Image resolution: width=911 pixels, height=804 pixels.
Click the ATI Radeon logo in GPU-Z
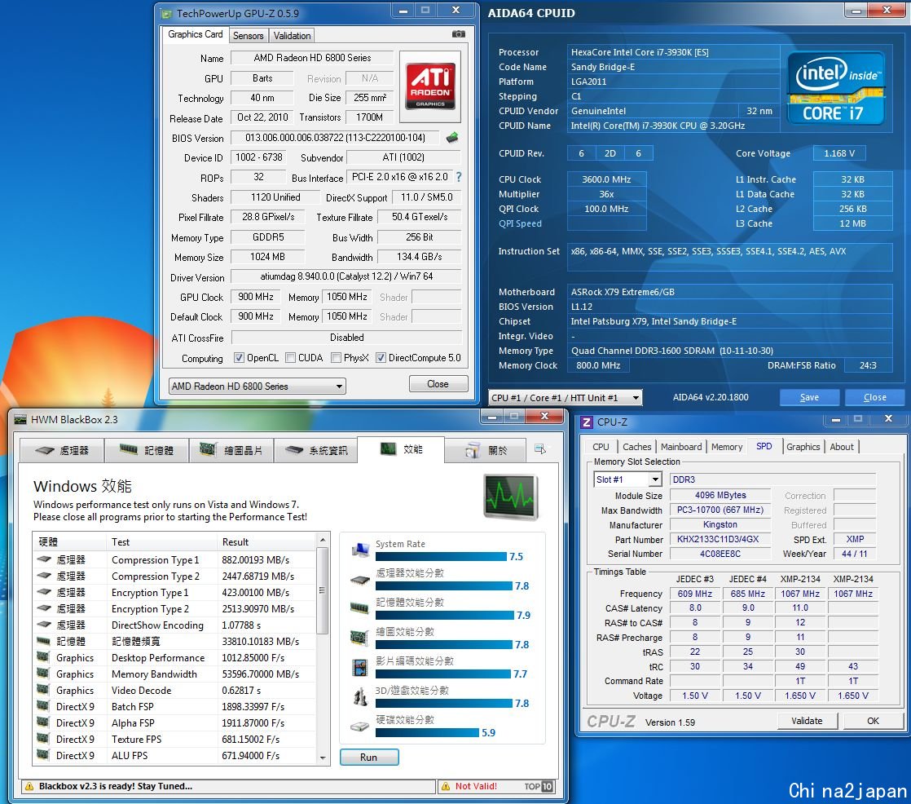(430, 86)
